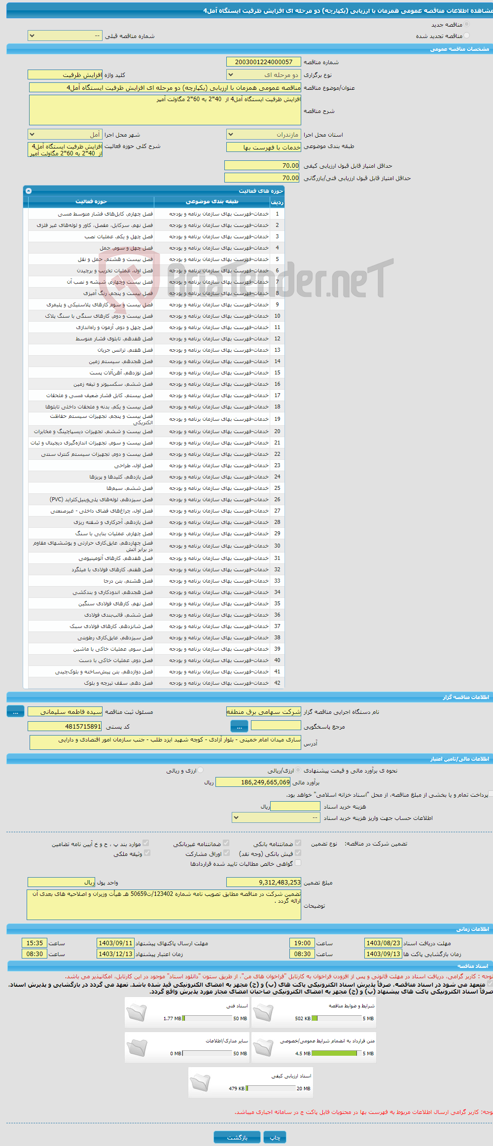
Task: Click row 'فصل دهم. سقف تیرچه و بلوک'
Action: click(156, 683)
